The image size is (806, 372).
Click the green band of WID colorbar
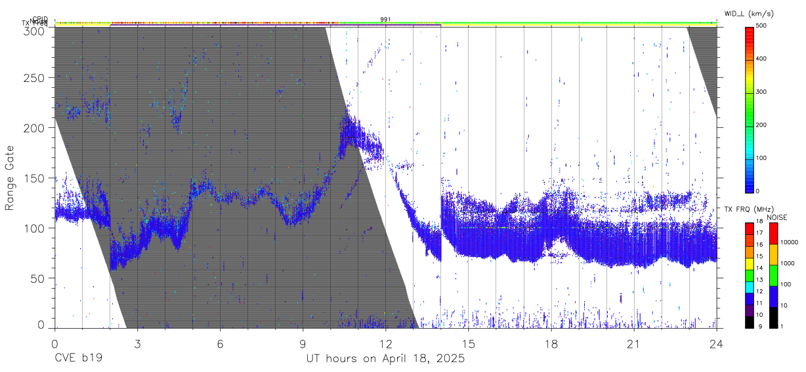[x=750, y=108]
